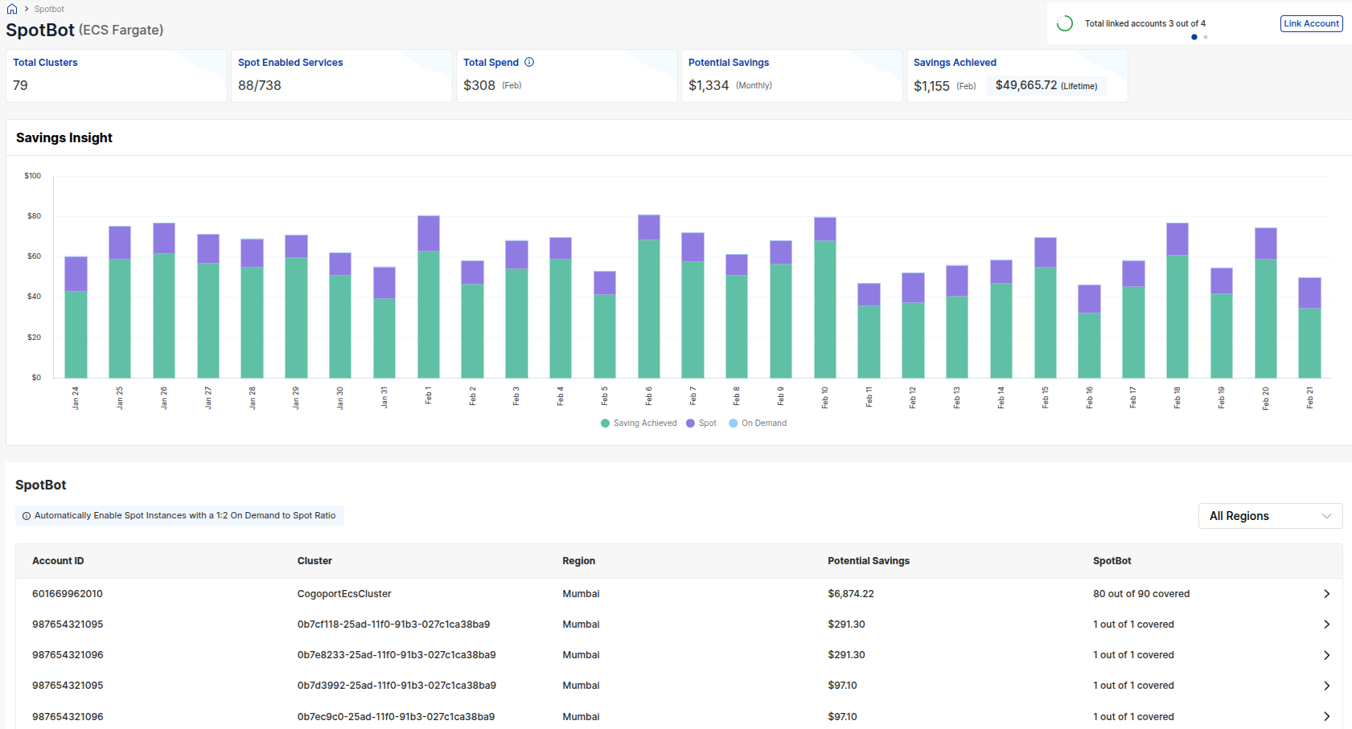1352x729 pixels.
Task: Open the Total Spend info tooltip icon
Action: point(529,62)
